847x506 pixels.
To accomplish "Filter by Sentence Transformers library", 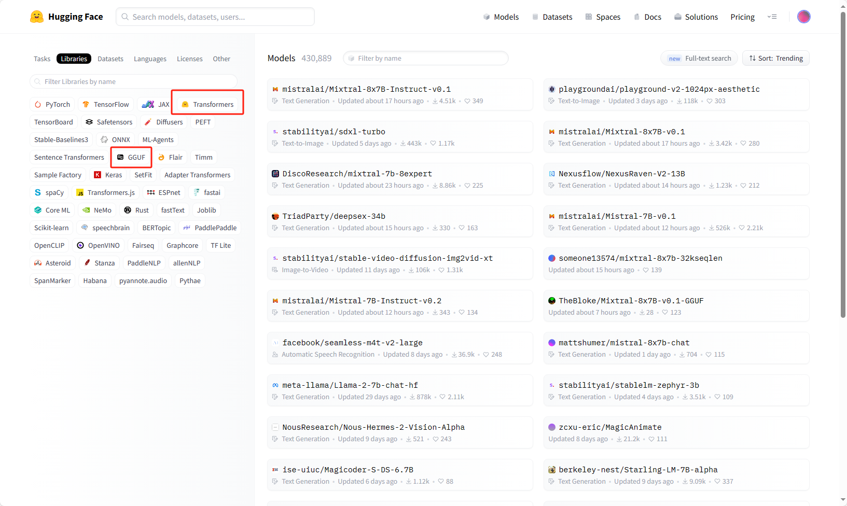I will pyautogui.click(x=70, y=157).
